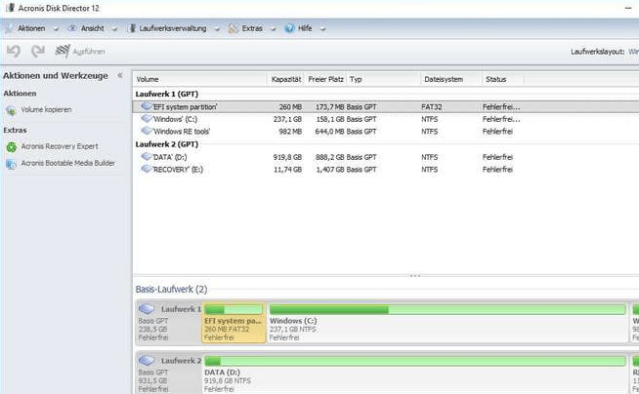Viewport: 639px width, 394px height.
Task: Click the Volume kopieren link
Action: click(46, 110)
